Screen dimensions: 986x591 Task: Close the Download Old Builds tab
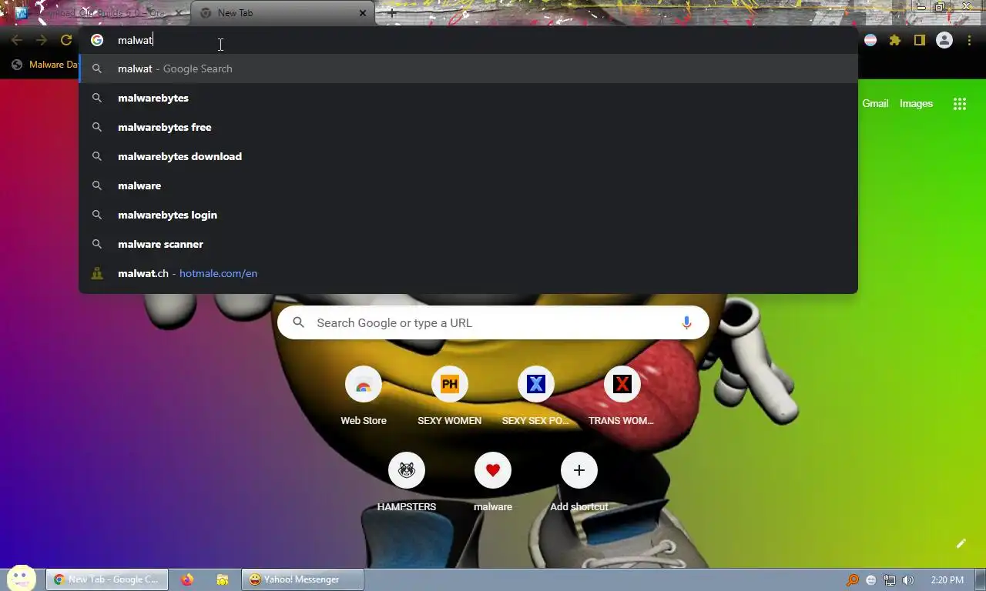click(x=179, y=13)
